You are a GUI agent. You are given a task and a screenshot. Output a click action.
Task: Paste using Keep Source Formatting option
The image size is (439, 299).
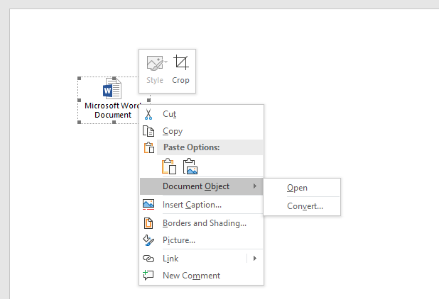(168, 167)
